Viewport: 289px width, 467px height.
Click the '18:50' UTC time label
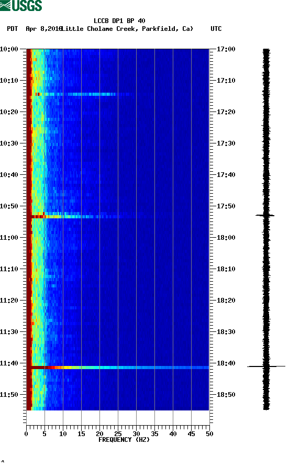coord(226,395)
